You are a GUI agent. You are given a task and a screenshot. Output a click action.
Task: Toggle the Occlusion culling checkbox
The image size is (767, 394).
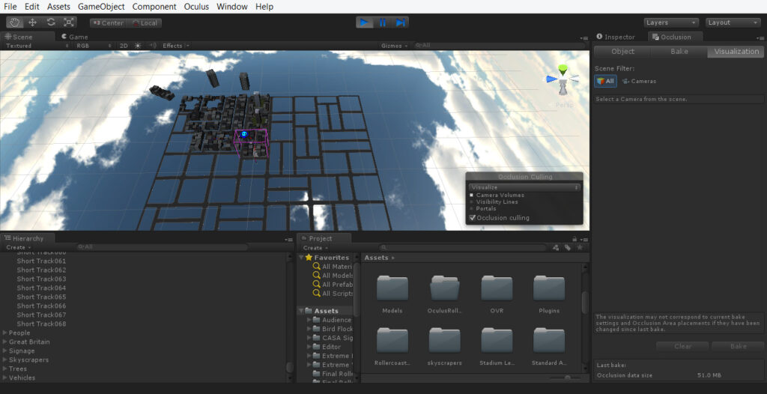coord(473,218)
